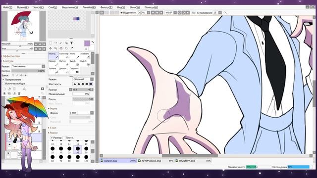
Task: Select the Hand pan tool
Action: pyautogui.click(x=66, y=48)
